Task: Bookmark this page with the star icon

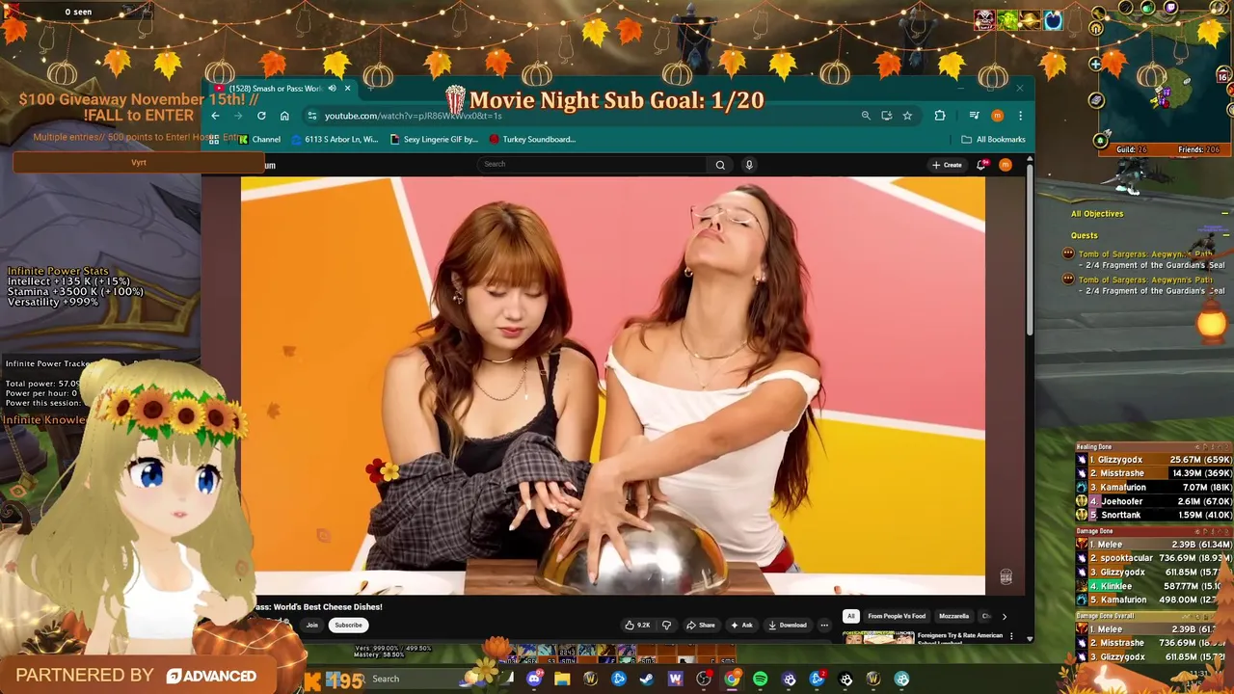Action: coord(907,116)
